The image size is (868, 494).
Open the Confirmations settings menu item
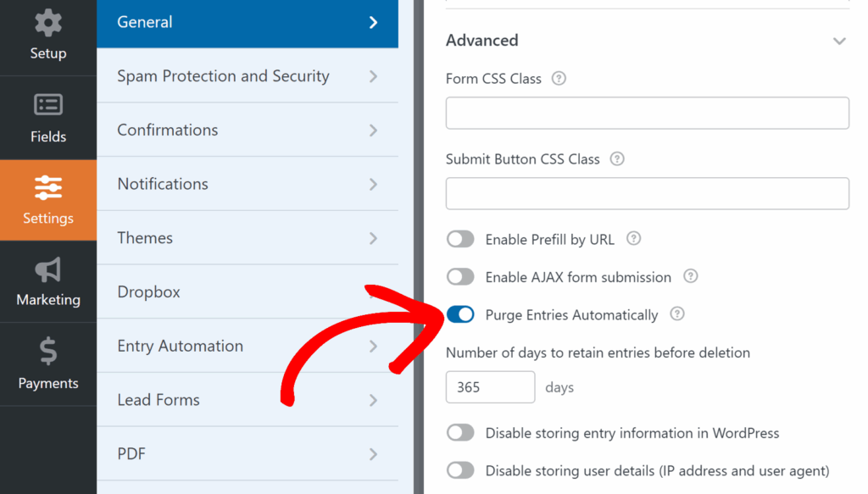[x=168, y=130]
